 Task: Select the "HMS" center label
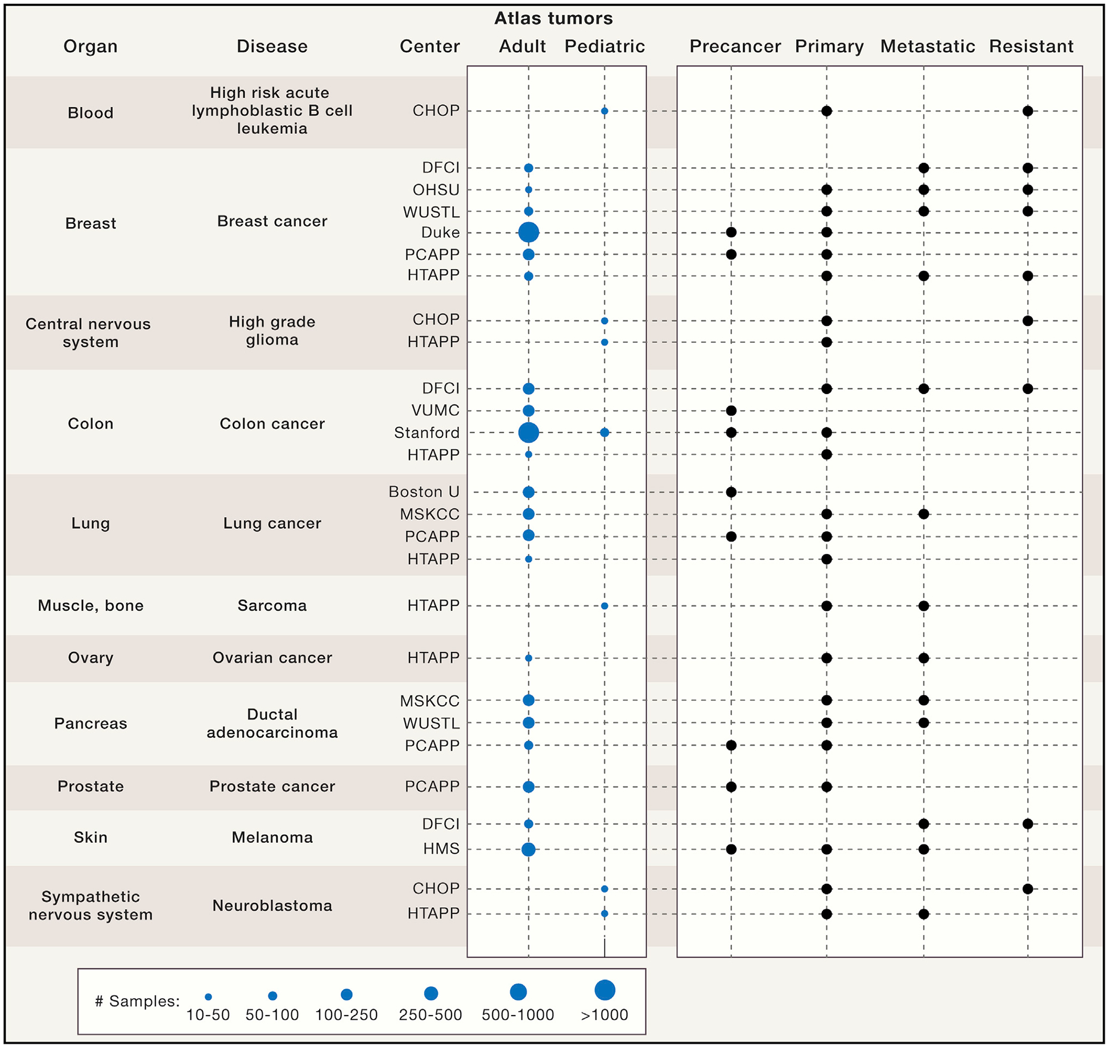tap(441, 849)
